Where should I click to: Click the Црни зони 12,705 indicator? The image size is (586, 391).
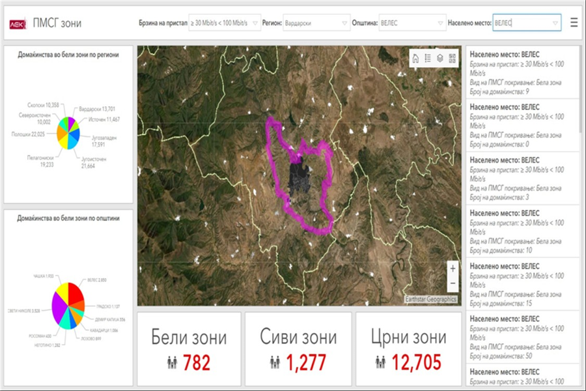pyautogui.click(x=408, y=349)
